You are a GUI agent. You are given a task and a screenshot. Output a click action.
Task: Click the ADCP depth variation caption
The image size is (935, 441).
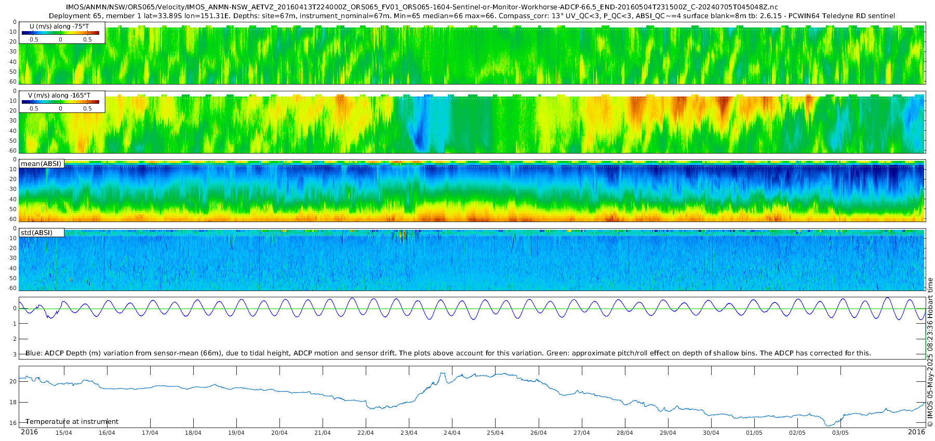[x=448, y=353]
